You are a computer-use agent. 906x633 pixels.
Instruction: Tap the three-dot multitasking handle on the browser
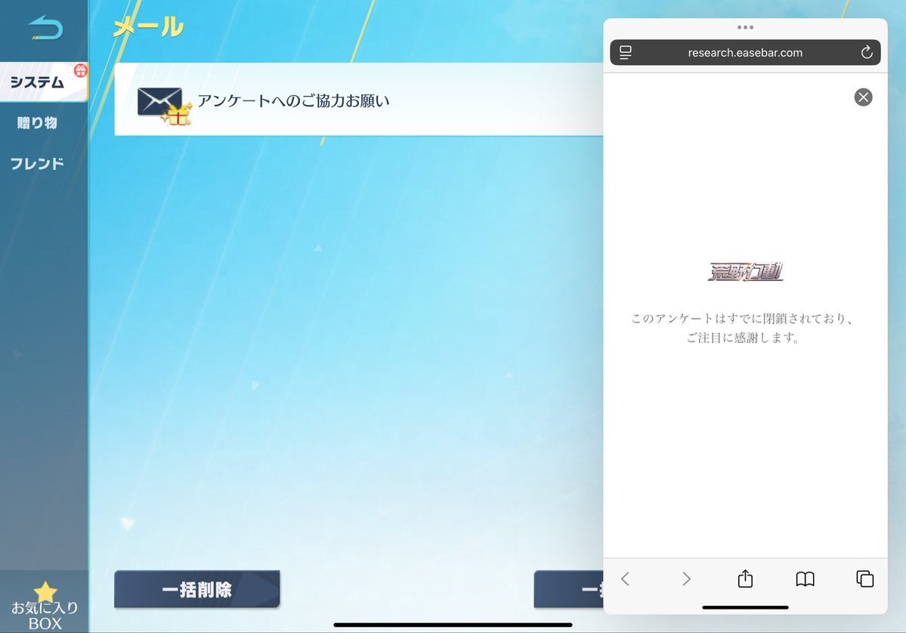(745, 27)
